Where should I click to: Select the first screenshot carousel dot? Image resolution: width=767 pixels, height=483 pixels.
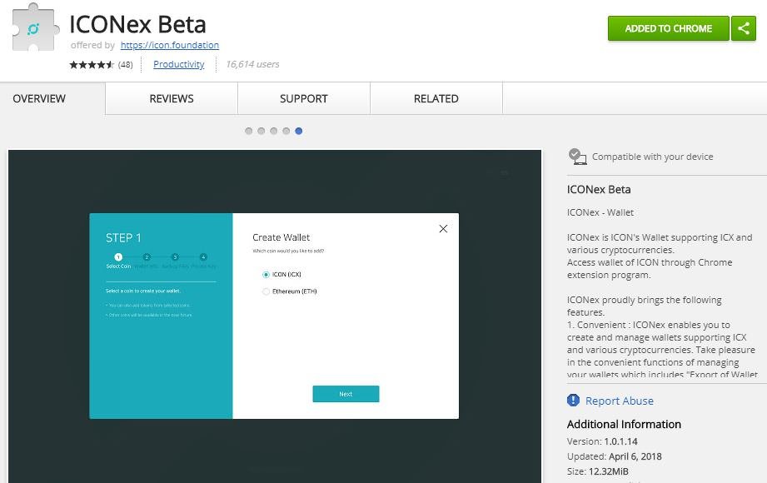click(248, 131)
